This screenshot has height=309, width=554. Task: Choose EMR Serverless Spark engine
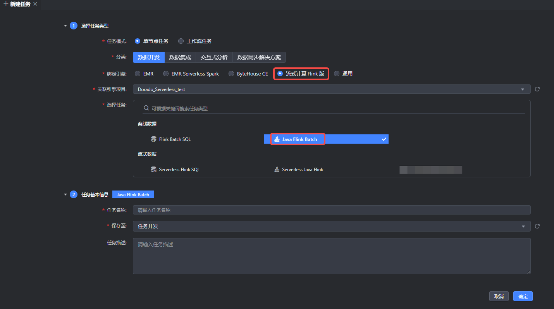tap(166, 74)
